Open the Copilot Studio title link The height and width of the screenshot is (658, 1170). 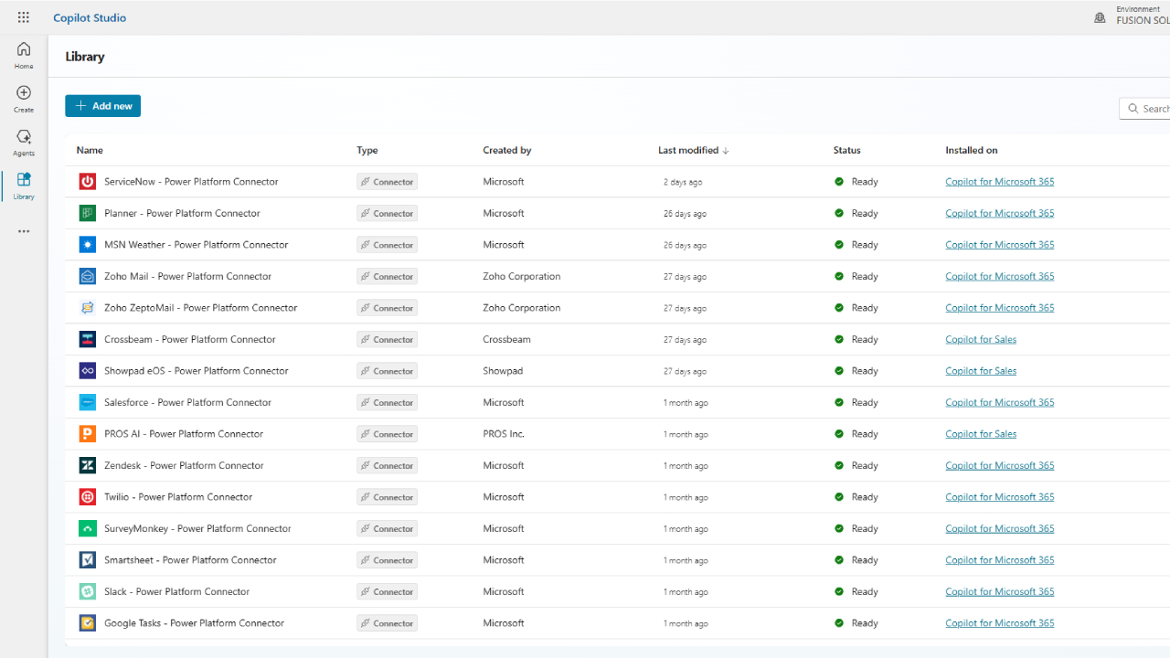coord(90,17)
